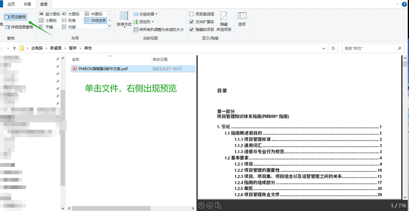
Task: Click 将所有列调整为合适的大小
Action: (x=159, y=30)
